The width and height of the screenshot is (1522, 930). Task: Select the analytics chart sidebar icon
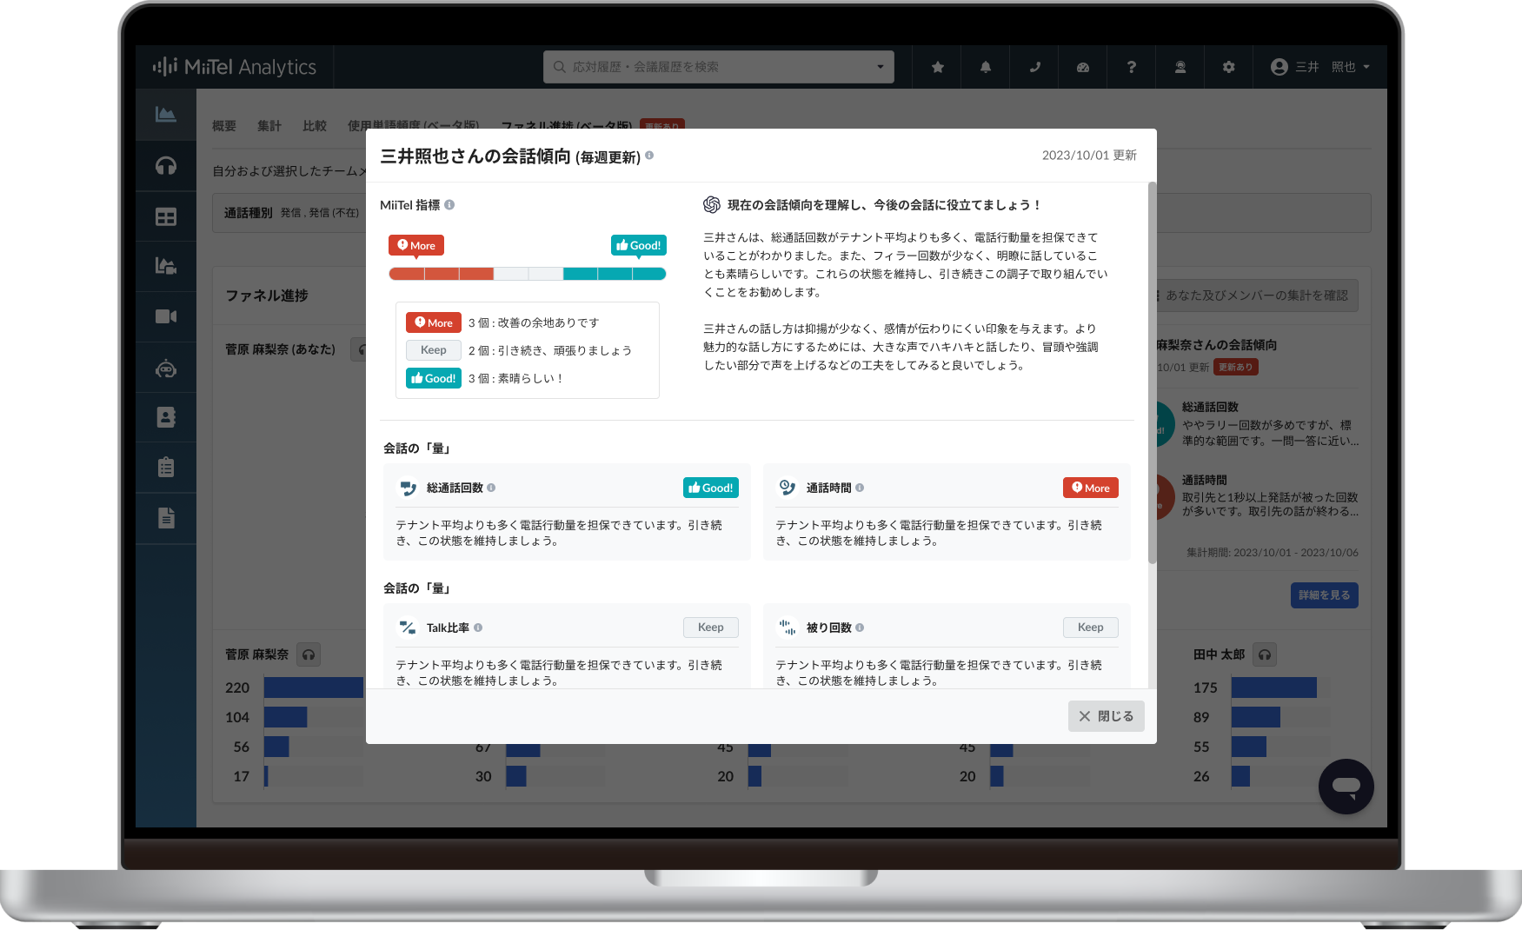pyautogui.click(x=166, y=115)
